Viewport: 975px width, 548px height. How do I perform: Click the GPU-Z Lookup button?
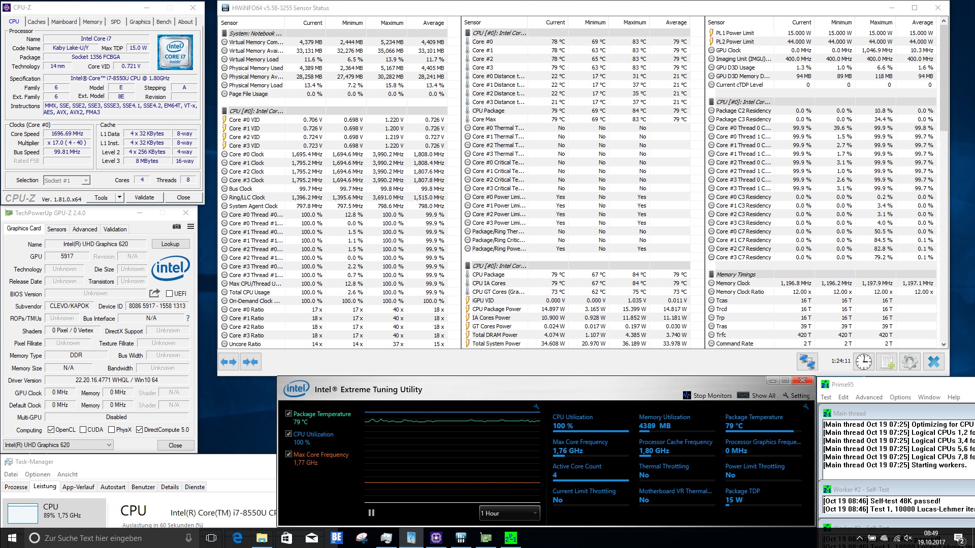coord(170,244)
